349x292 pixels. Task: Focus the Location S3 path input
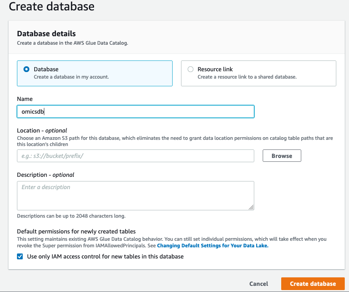(x=135, y=156)
